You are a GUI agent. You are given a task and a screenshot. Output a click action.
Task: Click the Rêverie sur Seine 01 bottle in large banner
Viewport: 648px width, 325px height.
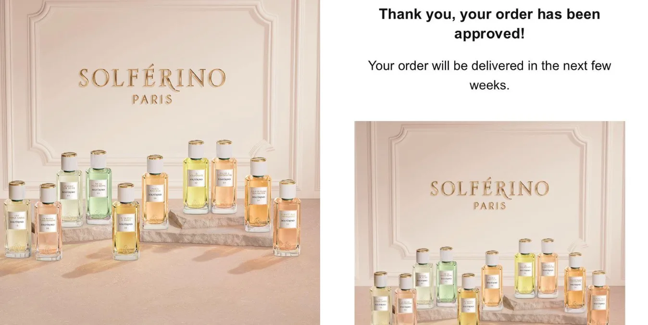[70, 189]
